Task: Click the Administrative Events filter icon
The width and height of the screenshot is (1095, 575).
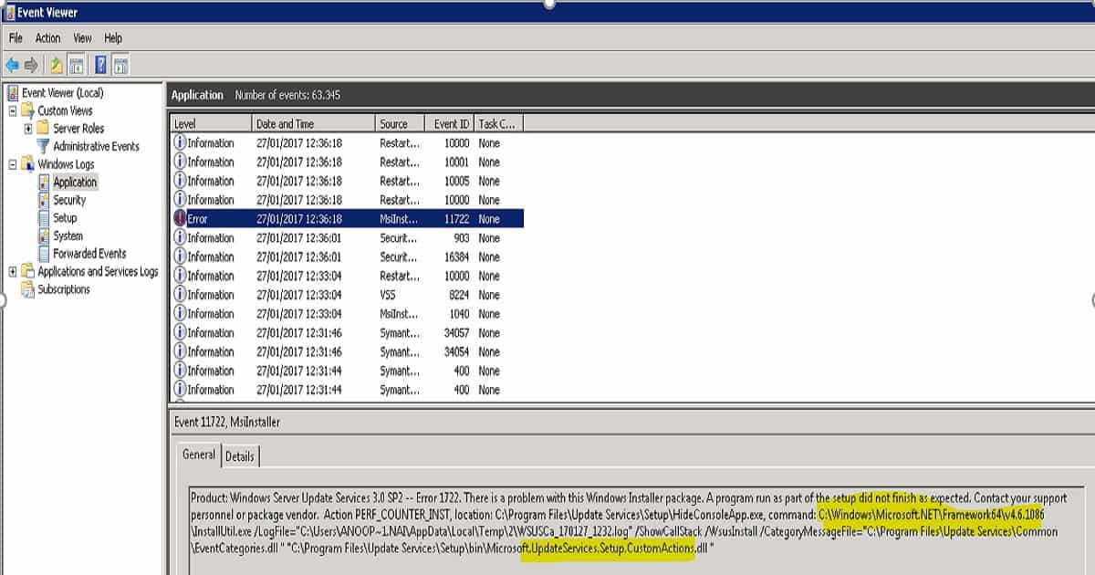Action: (44, 146)
